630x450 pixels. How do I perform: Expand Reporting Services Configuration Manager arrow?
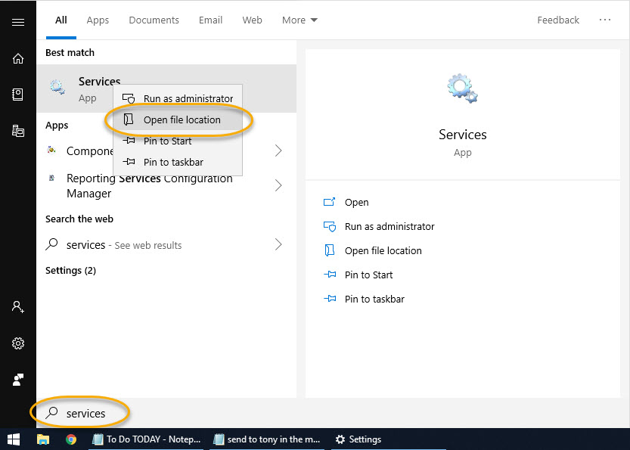pyautogui.click(x=278, y=185)
